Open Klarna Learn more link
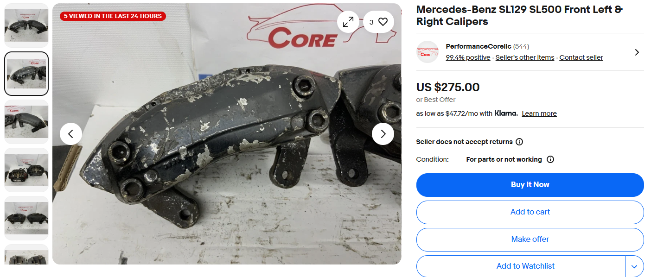Screen dimensions: 651x277 (539, 113)
